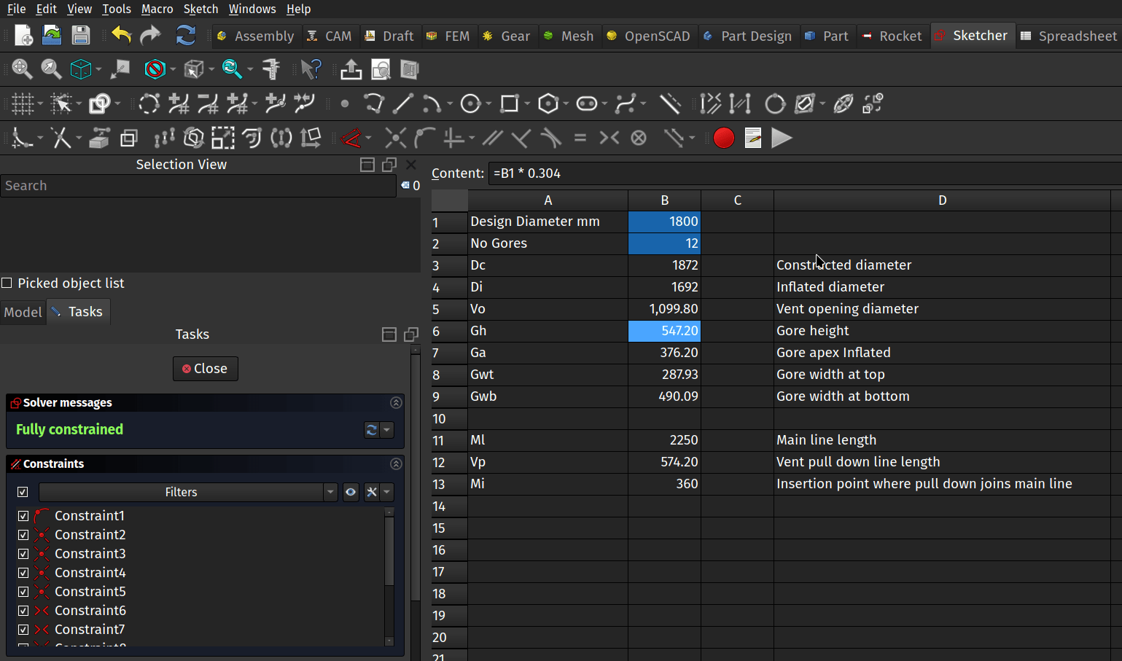
Task: Collapse the Solver messages section
Action: tap(396, 402)
